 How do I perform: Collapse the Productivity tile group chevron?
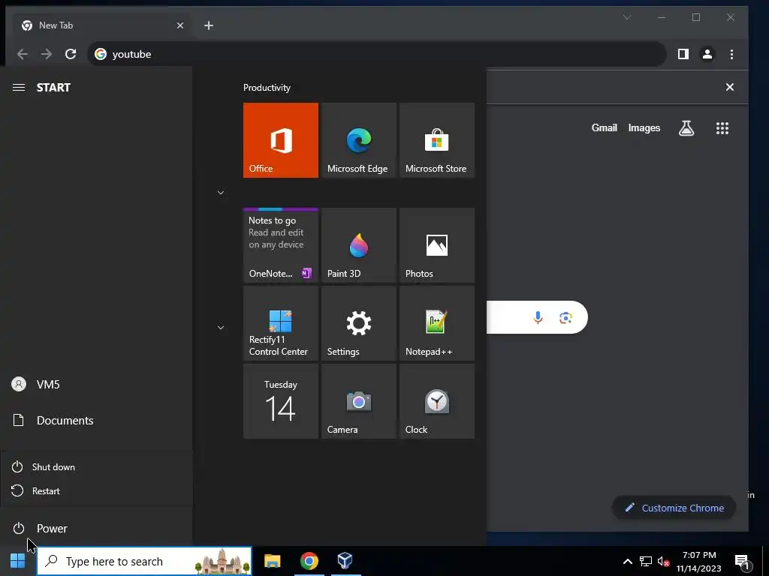[x=221, y=193]
